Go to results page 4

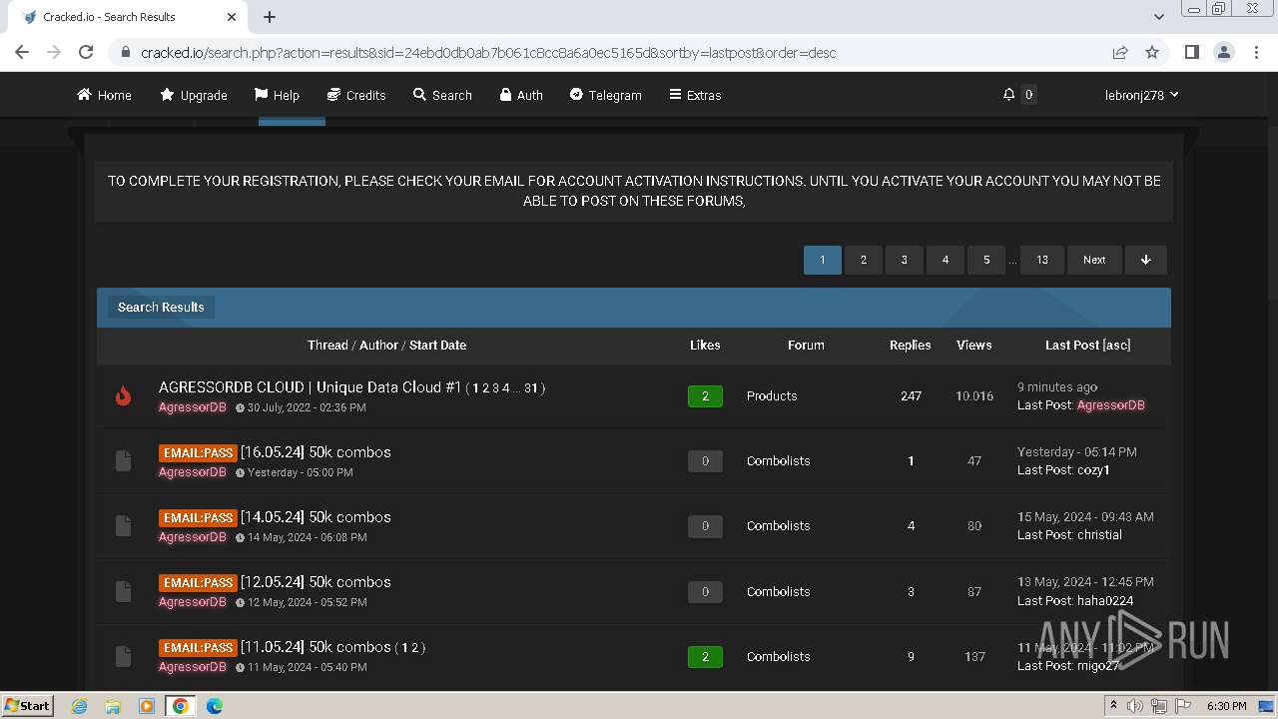(946, 260)
